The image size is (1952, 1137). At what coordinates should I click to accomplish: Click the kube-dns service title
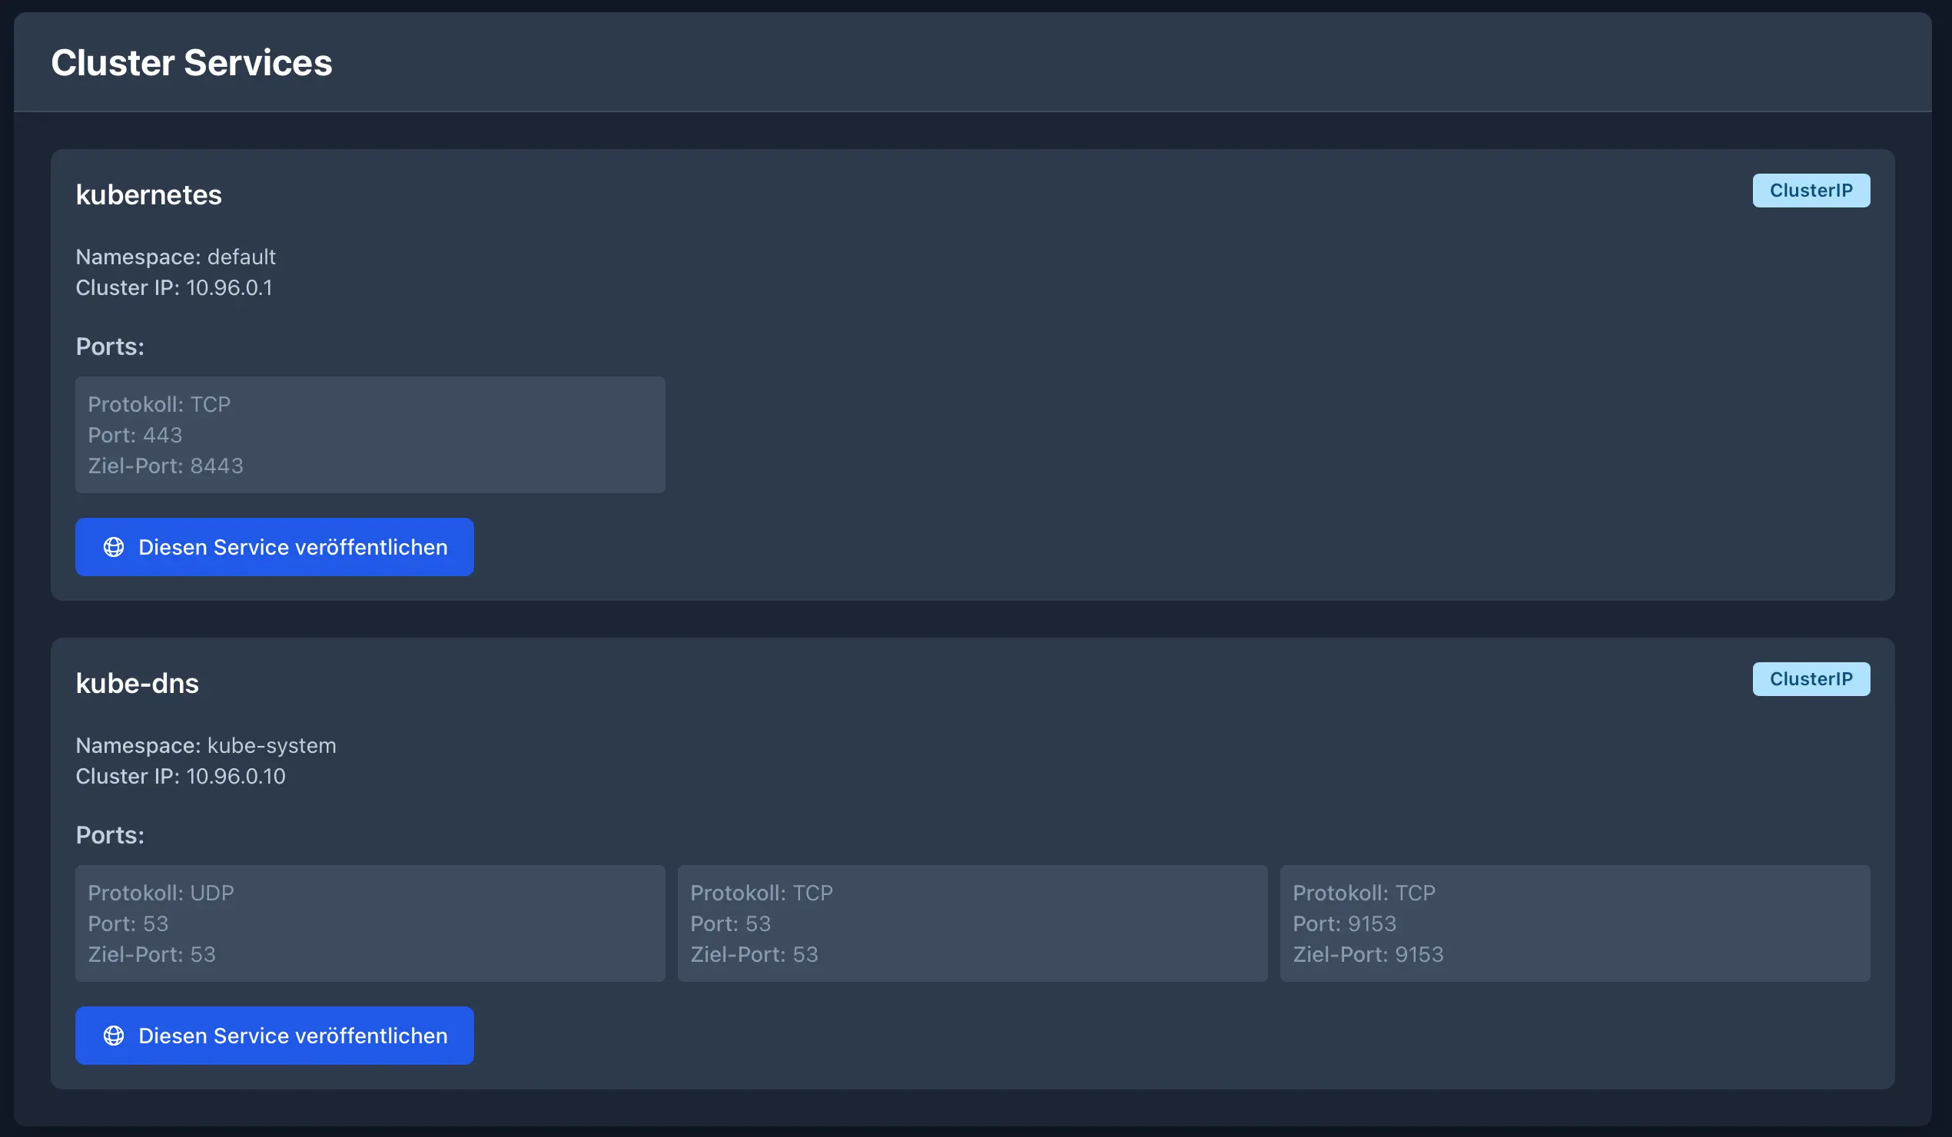coord(137,684)
